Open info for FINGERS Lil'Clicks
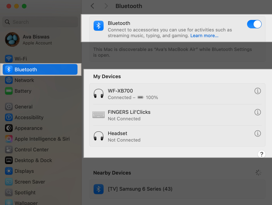The height and width of the screenshot is (205, 272). point(257,112)
